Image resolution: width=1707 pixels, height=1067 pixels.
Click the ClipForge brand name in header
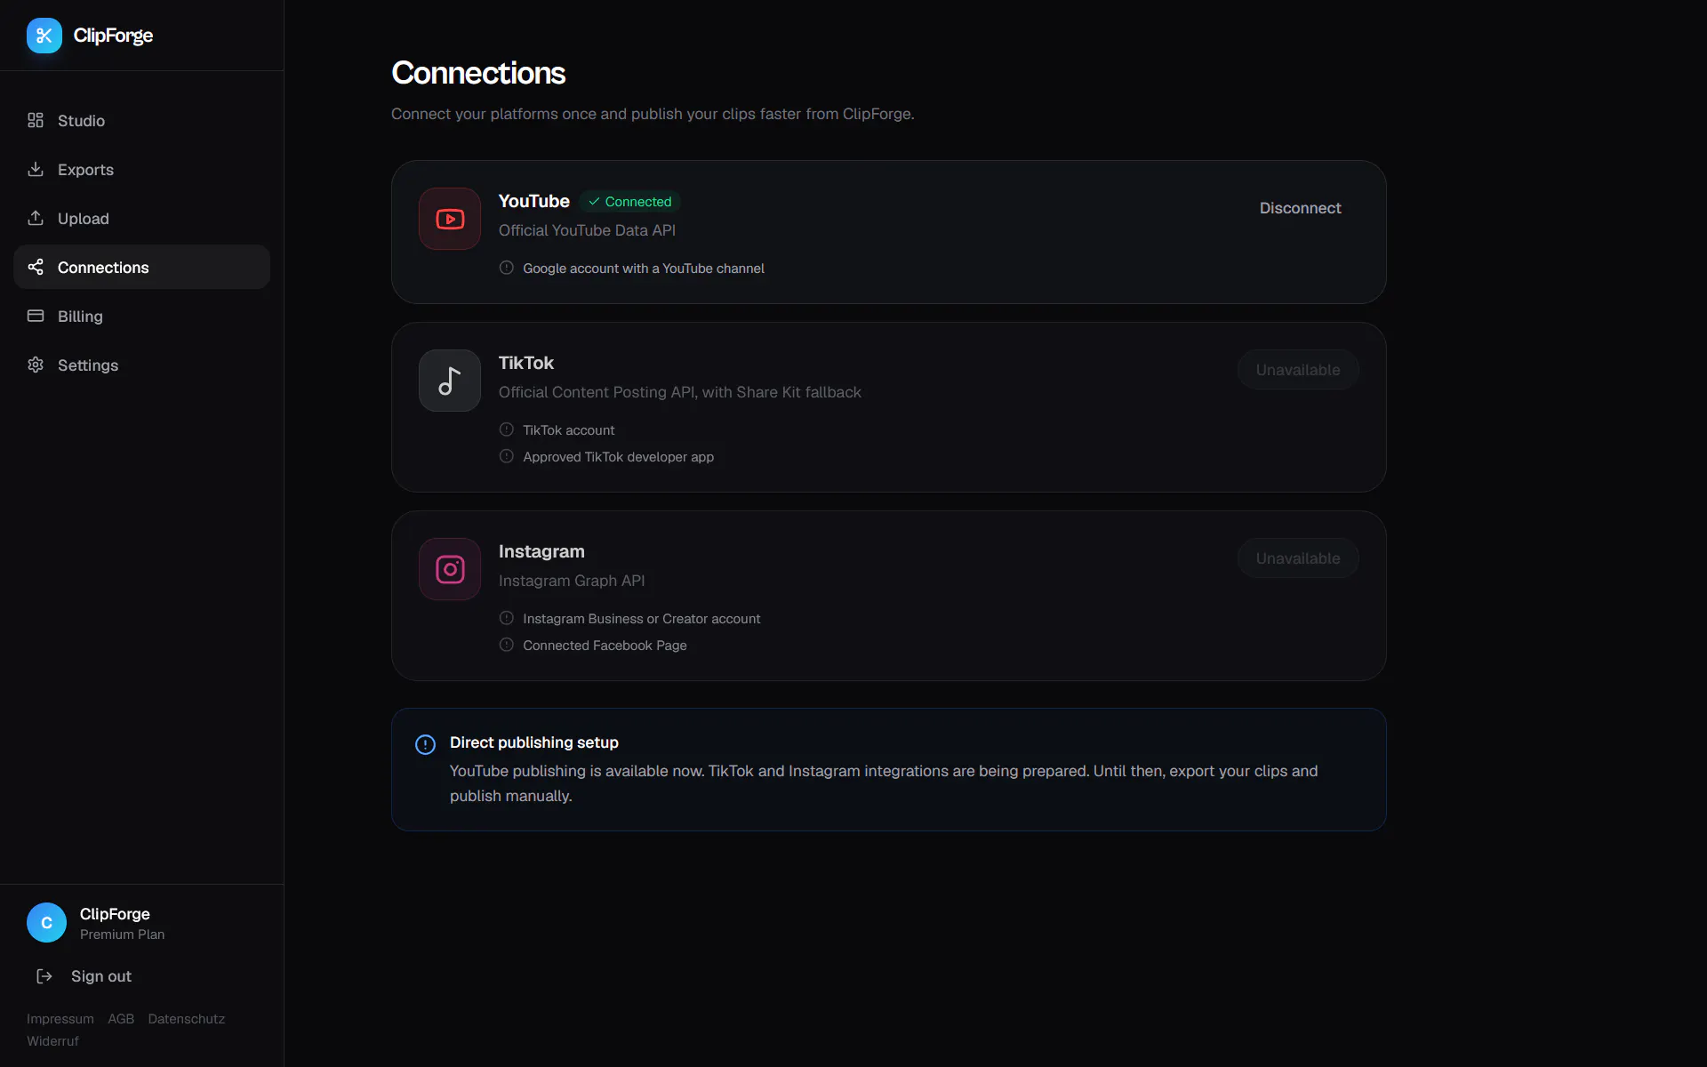tap(113, 36)
